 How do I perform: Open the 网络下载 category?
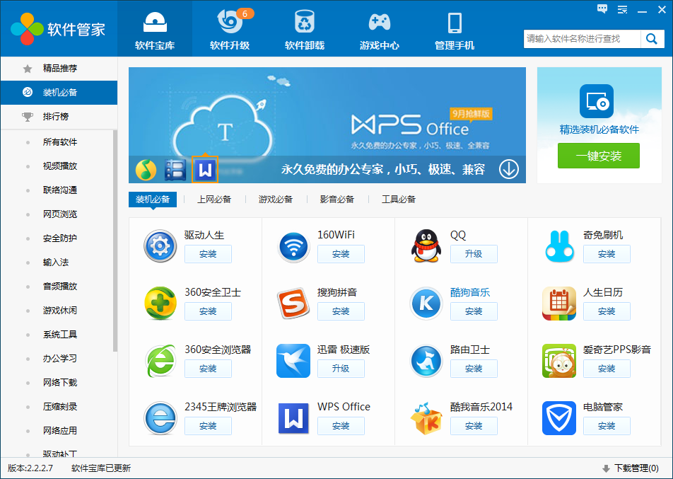point(59,382)
